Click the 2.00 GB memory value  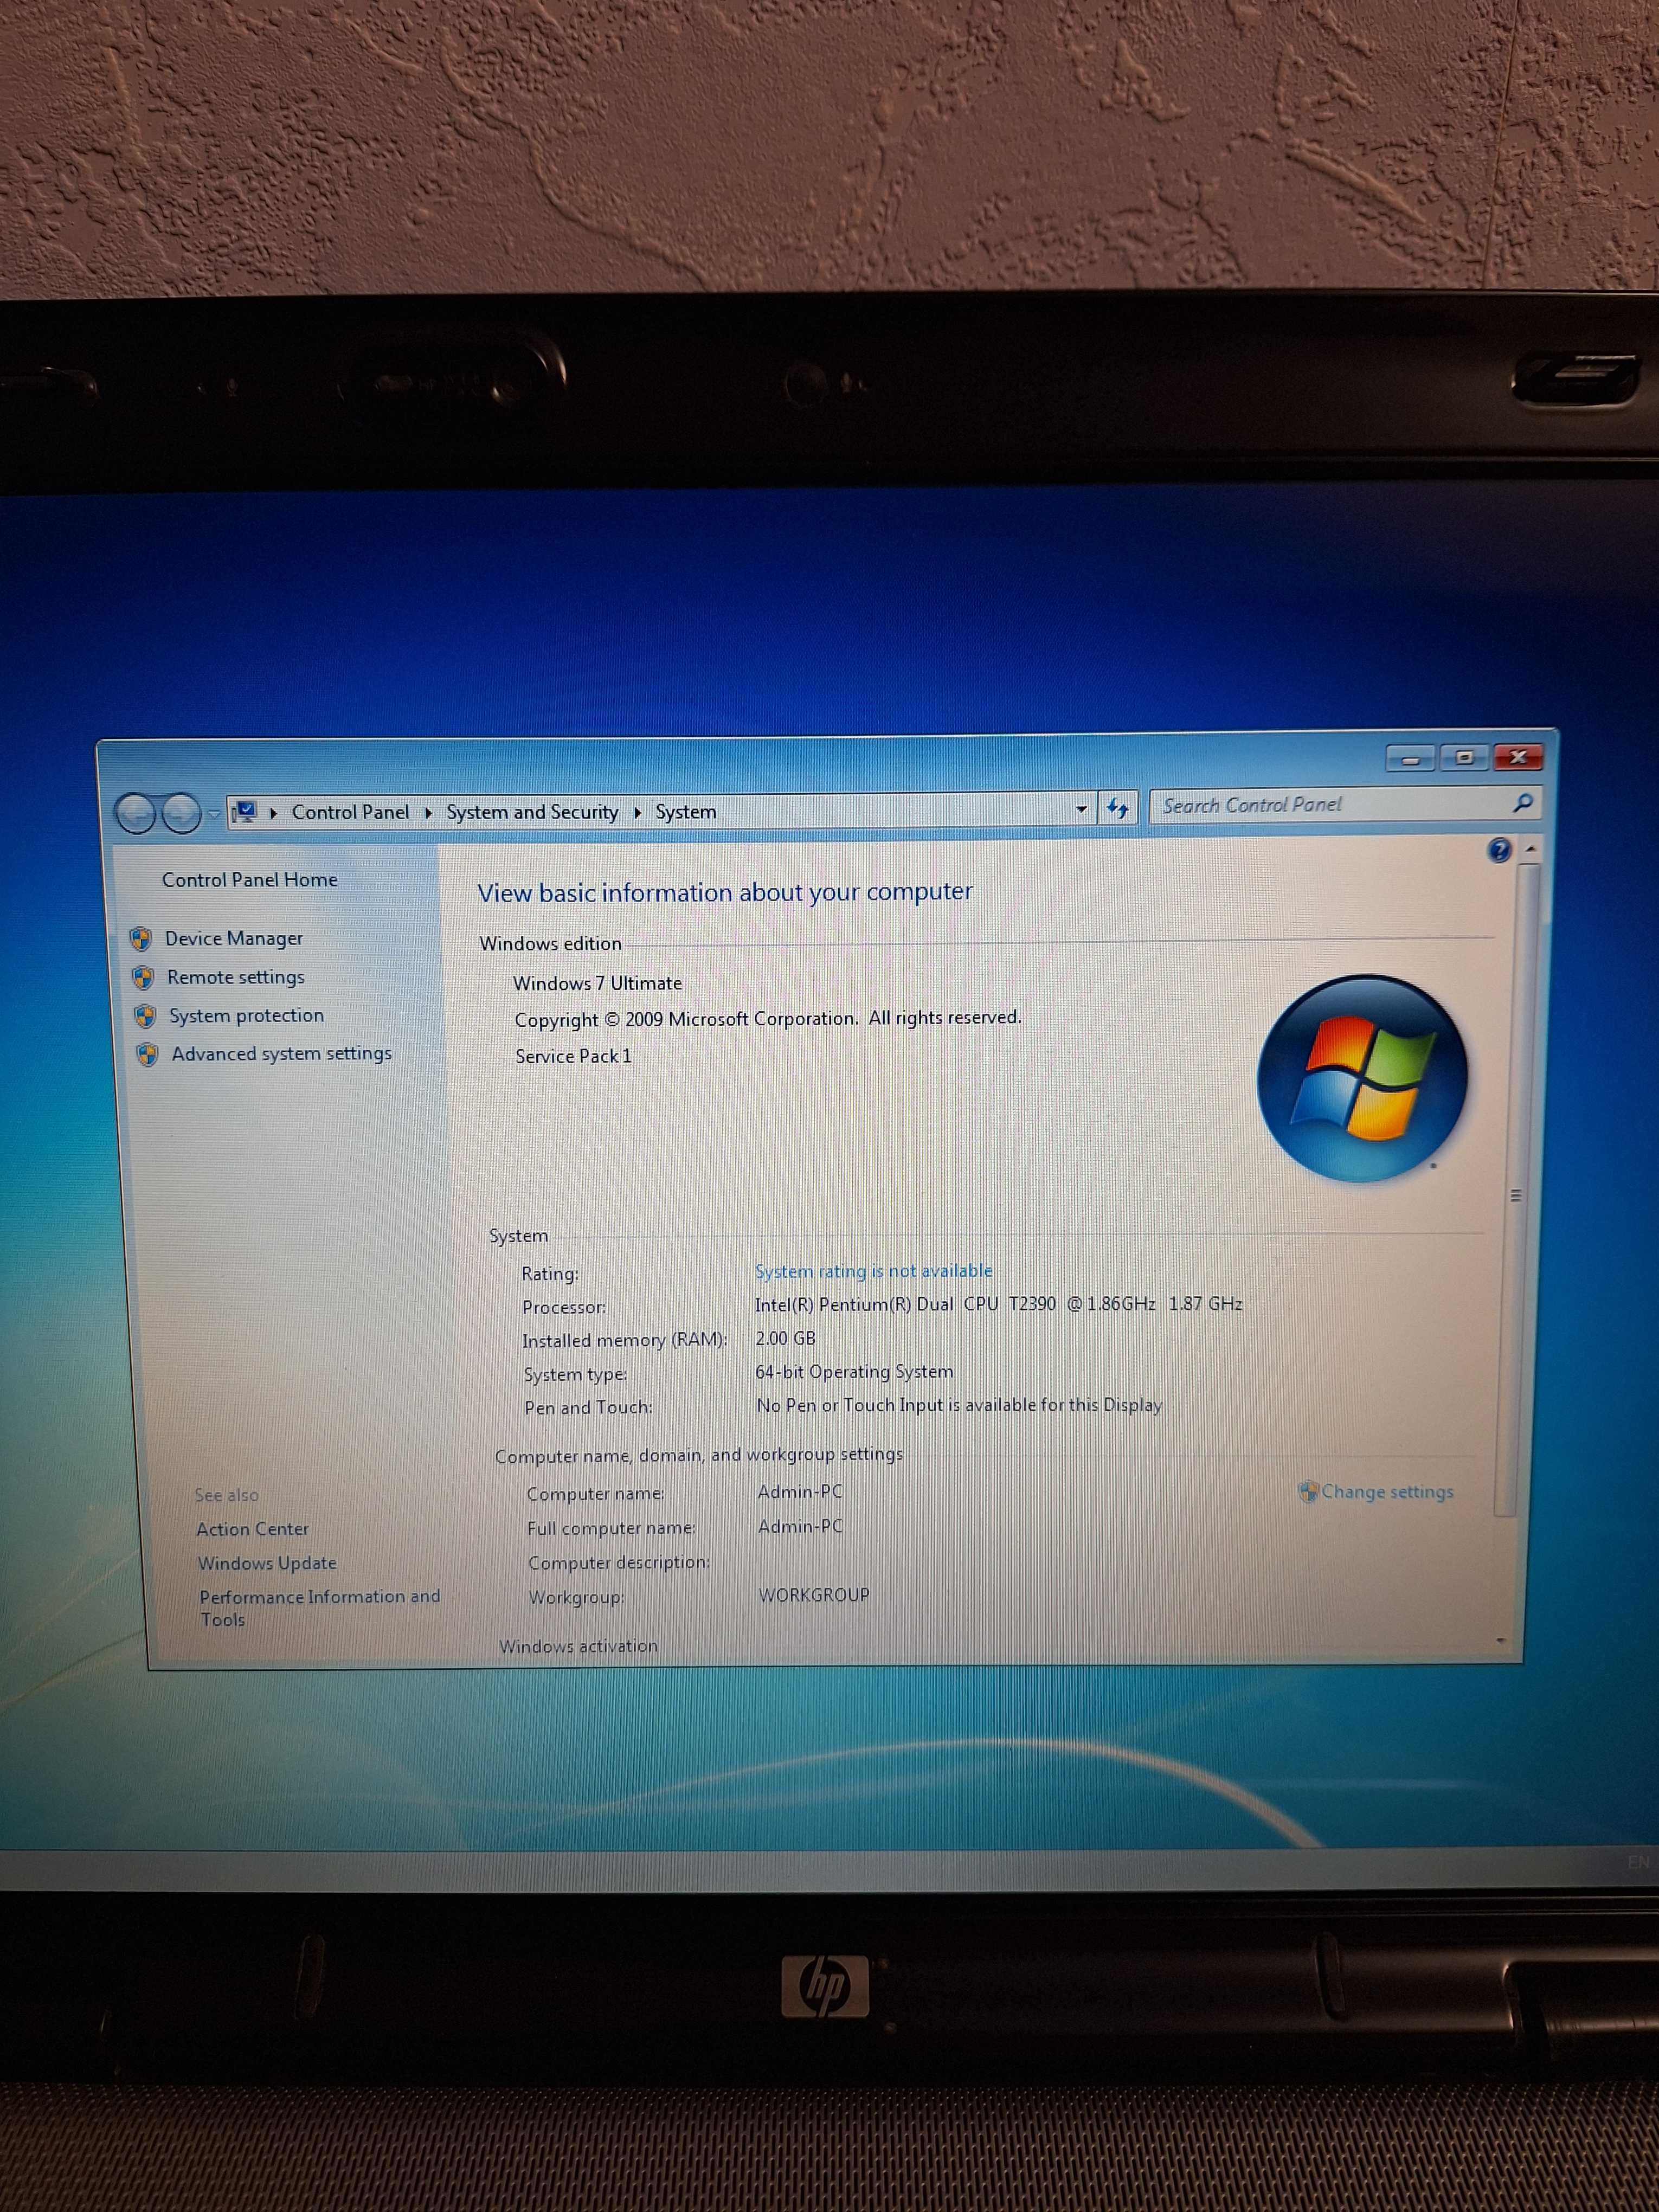786,1338
